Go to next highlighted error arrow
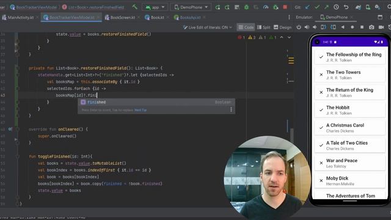The width and height of the screenshot is (391, 220). pyautogui.click(x=289, y=37)
